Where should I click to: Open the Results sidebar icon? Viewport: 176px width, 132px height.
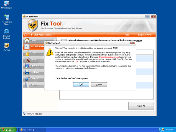pyautogui.click(x=27, y=85)
